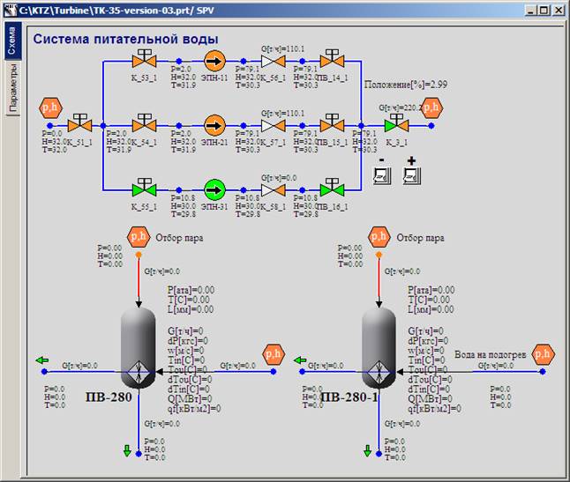Image resolution: width=570 pixels, height=482 pixels.
Task: Click the p,h hexagon at feedwater inlet
Action: tap(50, 108)
